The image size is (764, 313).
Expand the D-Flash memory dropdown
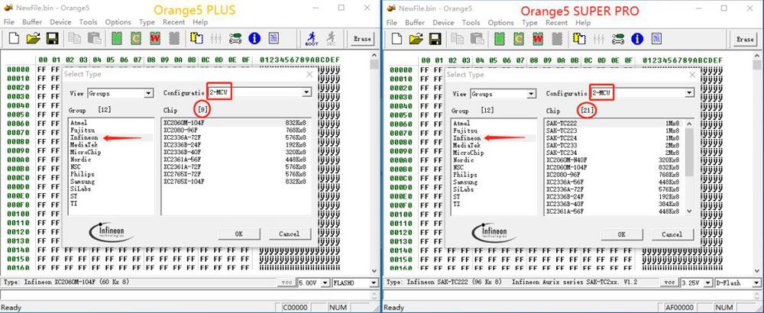(756, 282)
